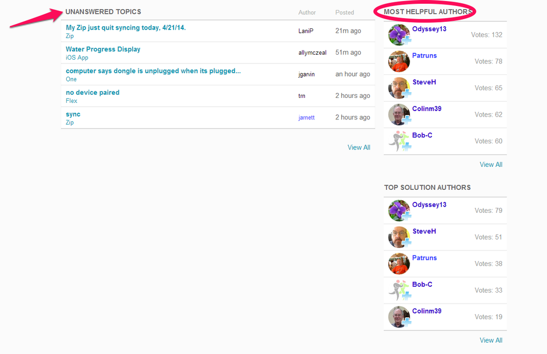Click the '51m ago' posted time
Viewport: 547px width, 354px height.
tap(348, 53)
